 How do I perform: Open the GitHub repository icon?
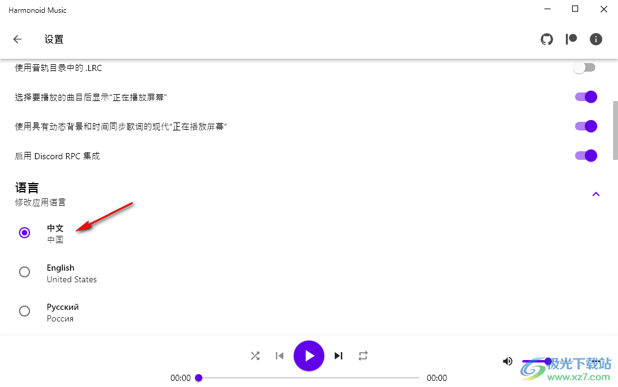pyautogui.click(x=547, y=39)
